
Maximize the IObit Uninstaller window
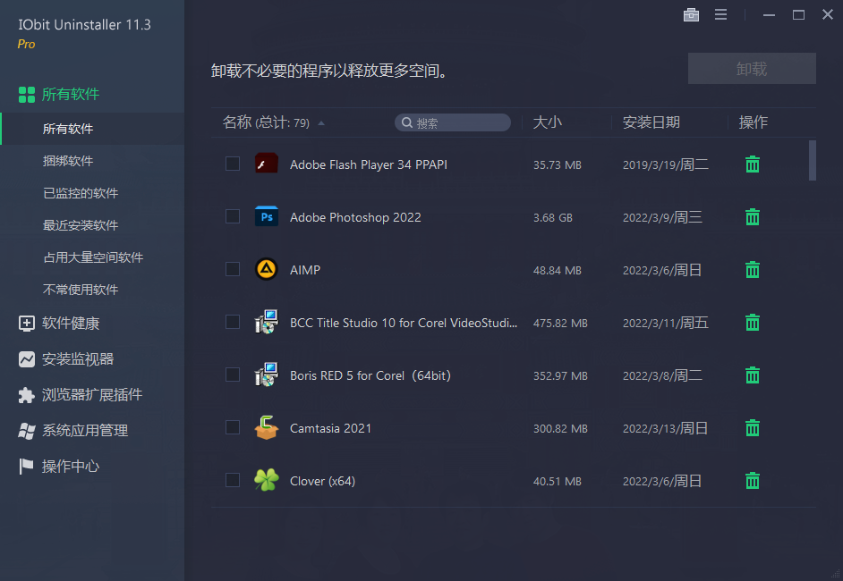click(798, 15)
